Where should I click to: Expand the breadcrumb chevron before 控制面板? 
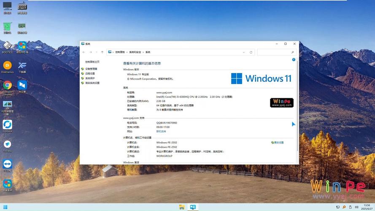point(113,52)
